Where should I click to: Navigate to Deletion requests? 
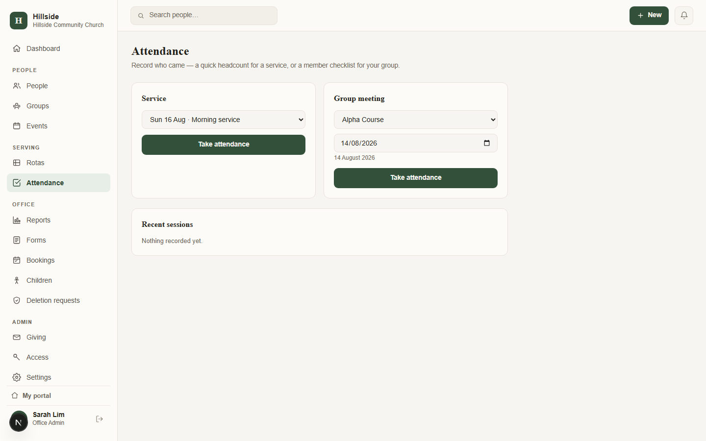pos(58,300)
